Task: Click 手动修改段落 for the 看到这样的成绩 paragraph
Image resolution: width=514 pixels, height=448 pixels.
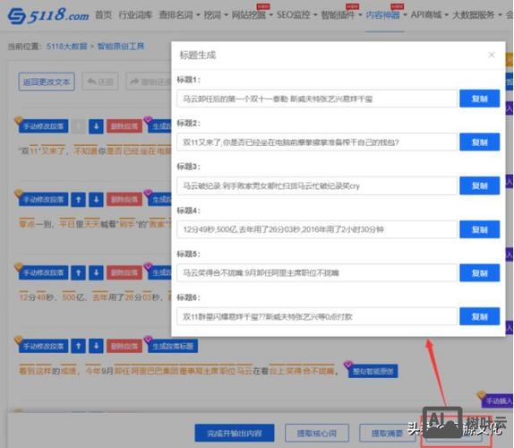Action: tap(43, 346)
